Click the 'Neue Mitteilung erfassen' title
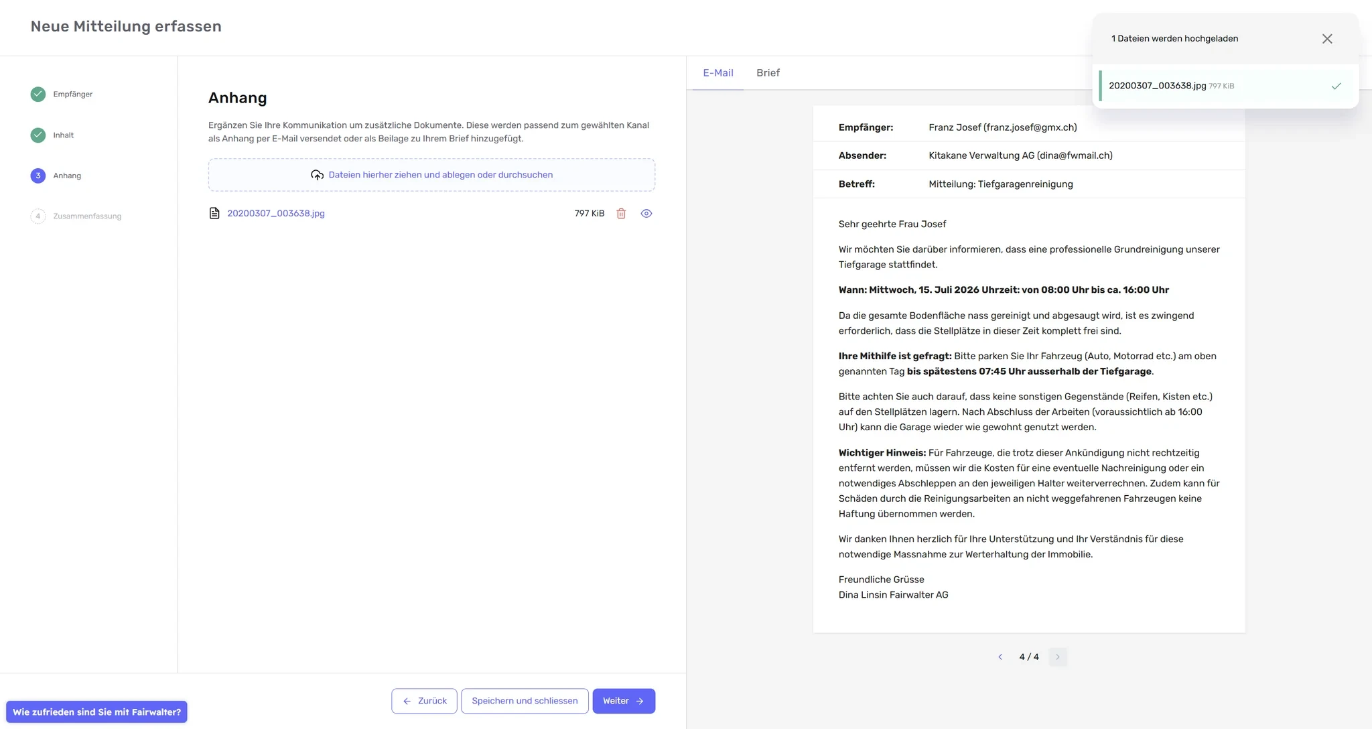The height and width of the screenshot is (729, 1372). point(126,26)
